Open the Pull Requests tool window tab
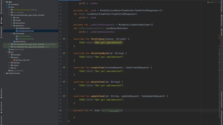223x125 pixels. click(1, 32)
